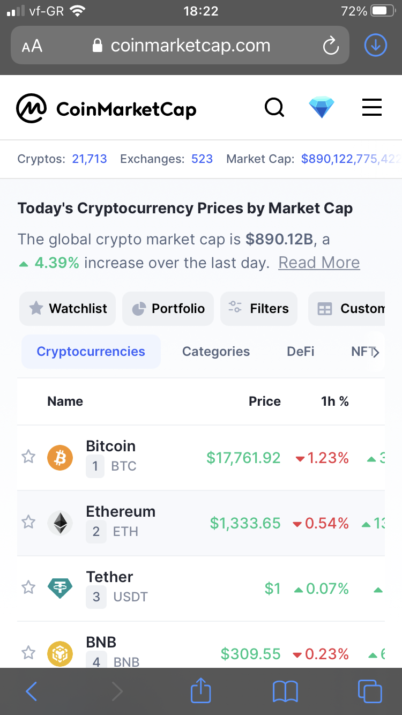402x715 pixels.
Task: Toggle the Ethereum watchlist star
Action: coord(28,522)
